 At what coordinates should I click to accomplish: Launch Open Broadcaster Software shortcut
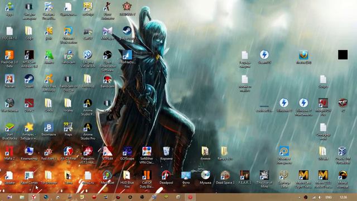(108, 55)
